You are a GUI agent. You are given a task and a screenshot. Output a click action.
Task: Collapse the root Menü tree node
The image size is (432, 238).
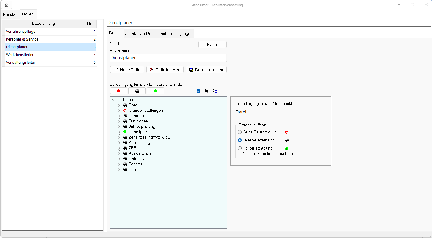click(x=113, y=100)
